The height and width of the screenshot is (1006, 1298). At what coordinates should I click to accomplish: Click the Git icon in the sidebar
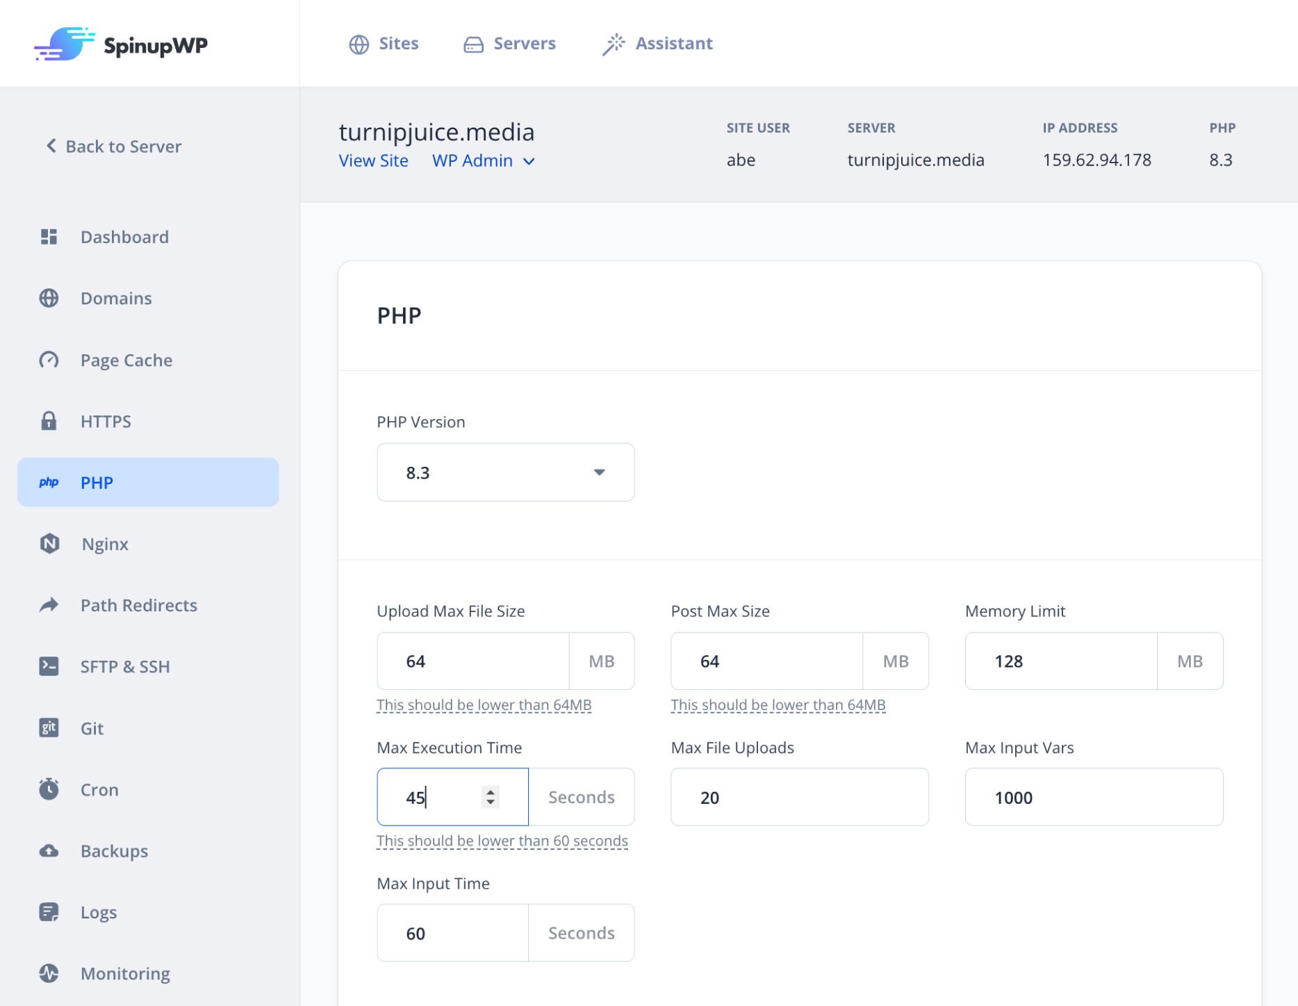tap(49, 727)
